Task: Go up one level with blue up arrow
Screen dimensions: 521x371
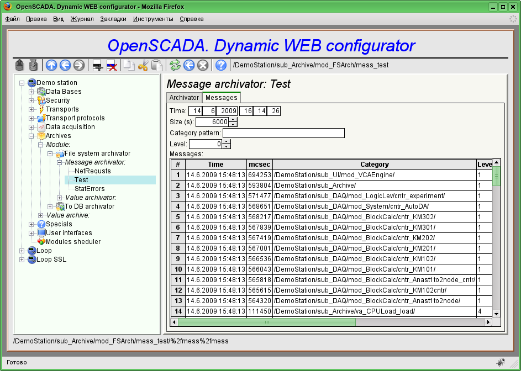Action: pyautogui.click(x=51, y=65)
